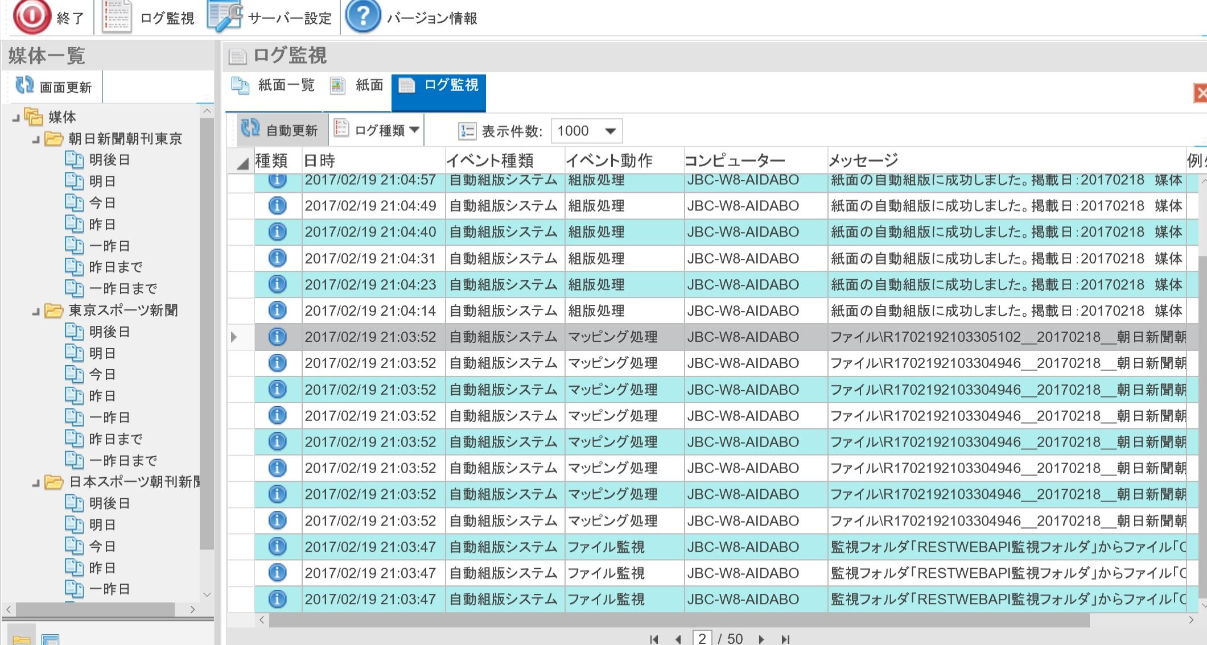Collapse the 日本スポーツ朝刊新聞 folder

(36, 483)
